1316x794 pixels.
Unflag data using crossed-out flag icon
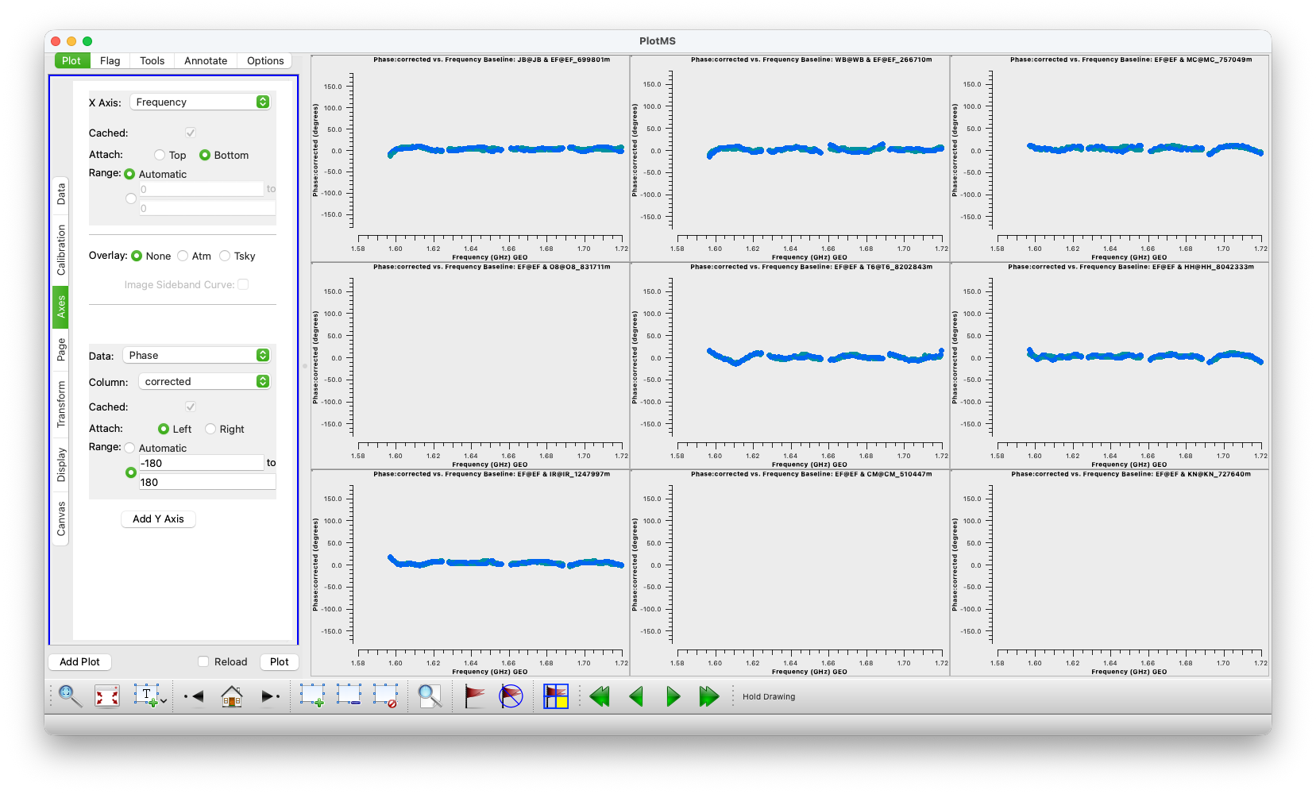point(511,696)
